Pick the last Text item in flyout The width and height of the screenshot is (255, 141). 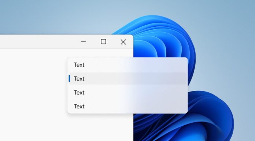click(127, 106)
